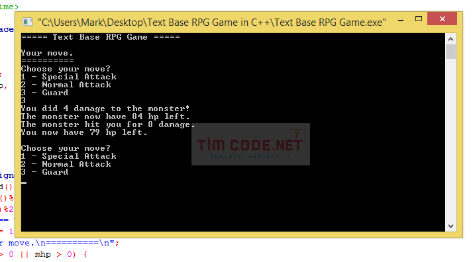Click 'The monster now have 84 hp left.'

tap(105, 116)
